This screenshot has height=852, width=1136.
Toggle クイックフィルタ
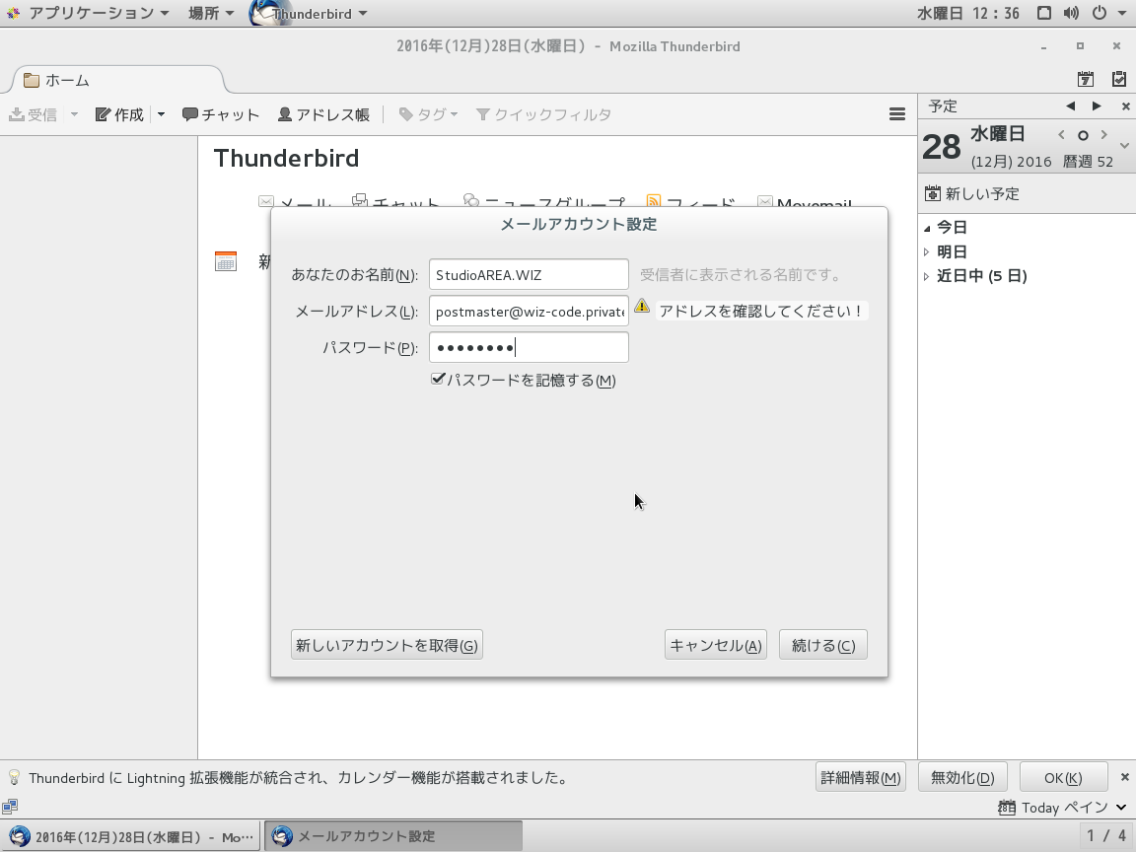point(543,114)
